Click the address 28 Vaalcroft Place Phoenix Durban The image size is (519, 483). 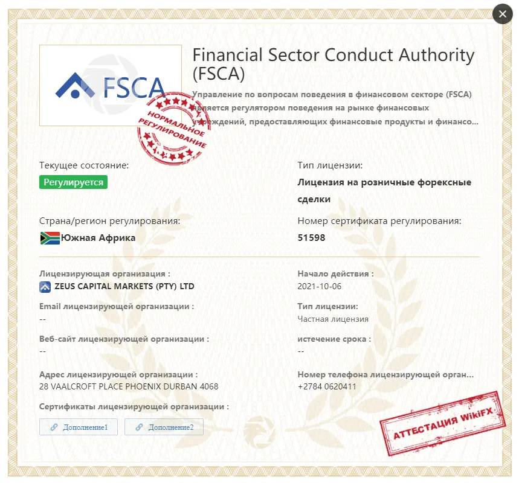(x=129, y=386)
